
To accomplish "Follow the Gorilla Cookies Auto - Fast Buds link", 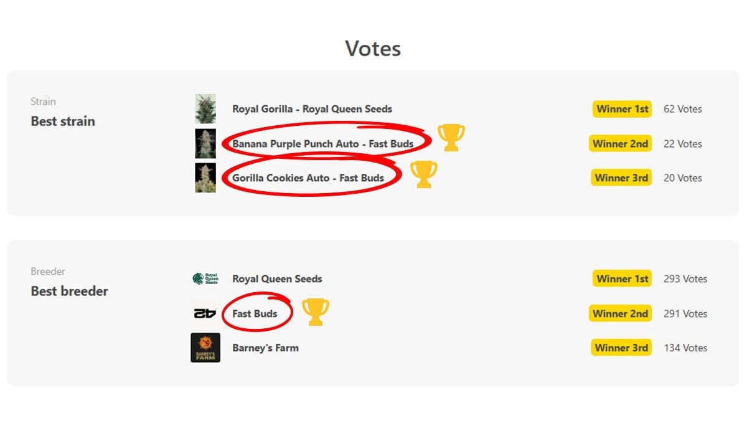I will pyautogui.click(x=308, y=178).
